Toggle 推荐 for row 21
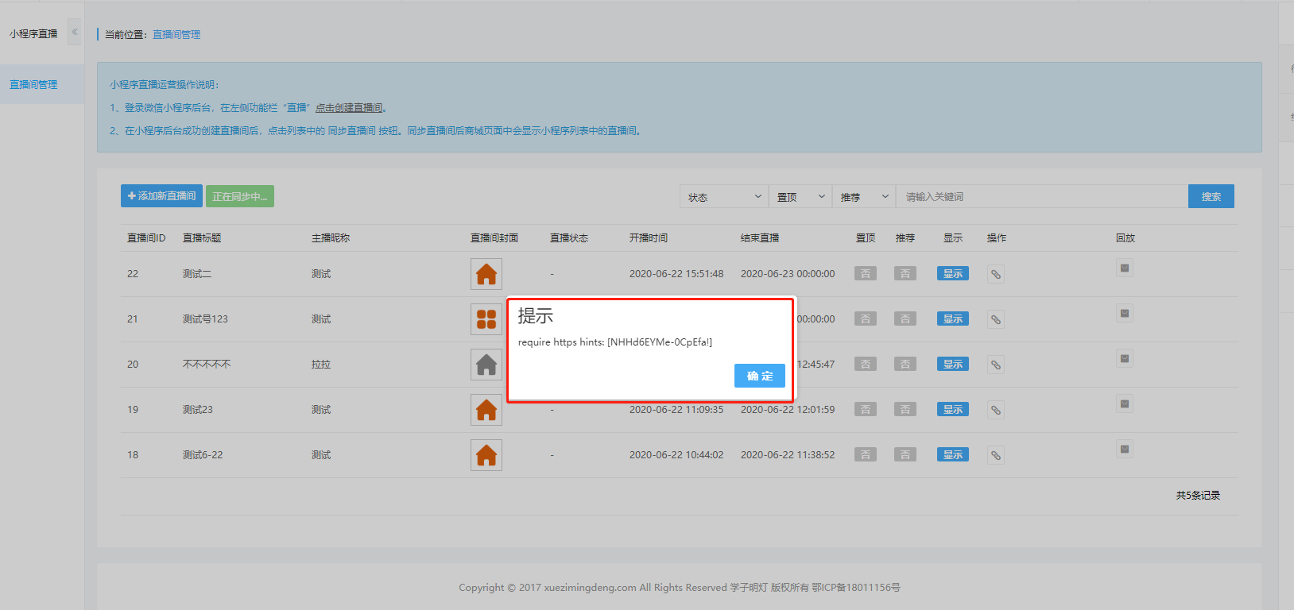Screen dimensions: 1294x610 tap(905, 319)
